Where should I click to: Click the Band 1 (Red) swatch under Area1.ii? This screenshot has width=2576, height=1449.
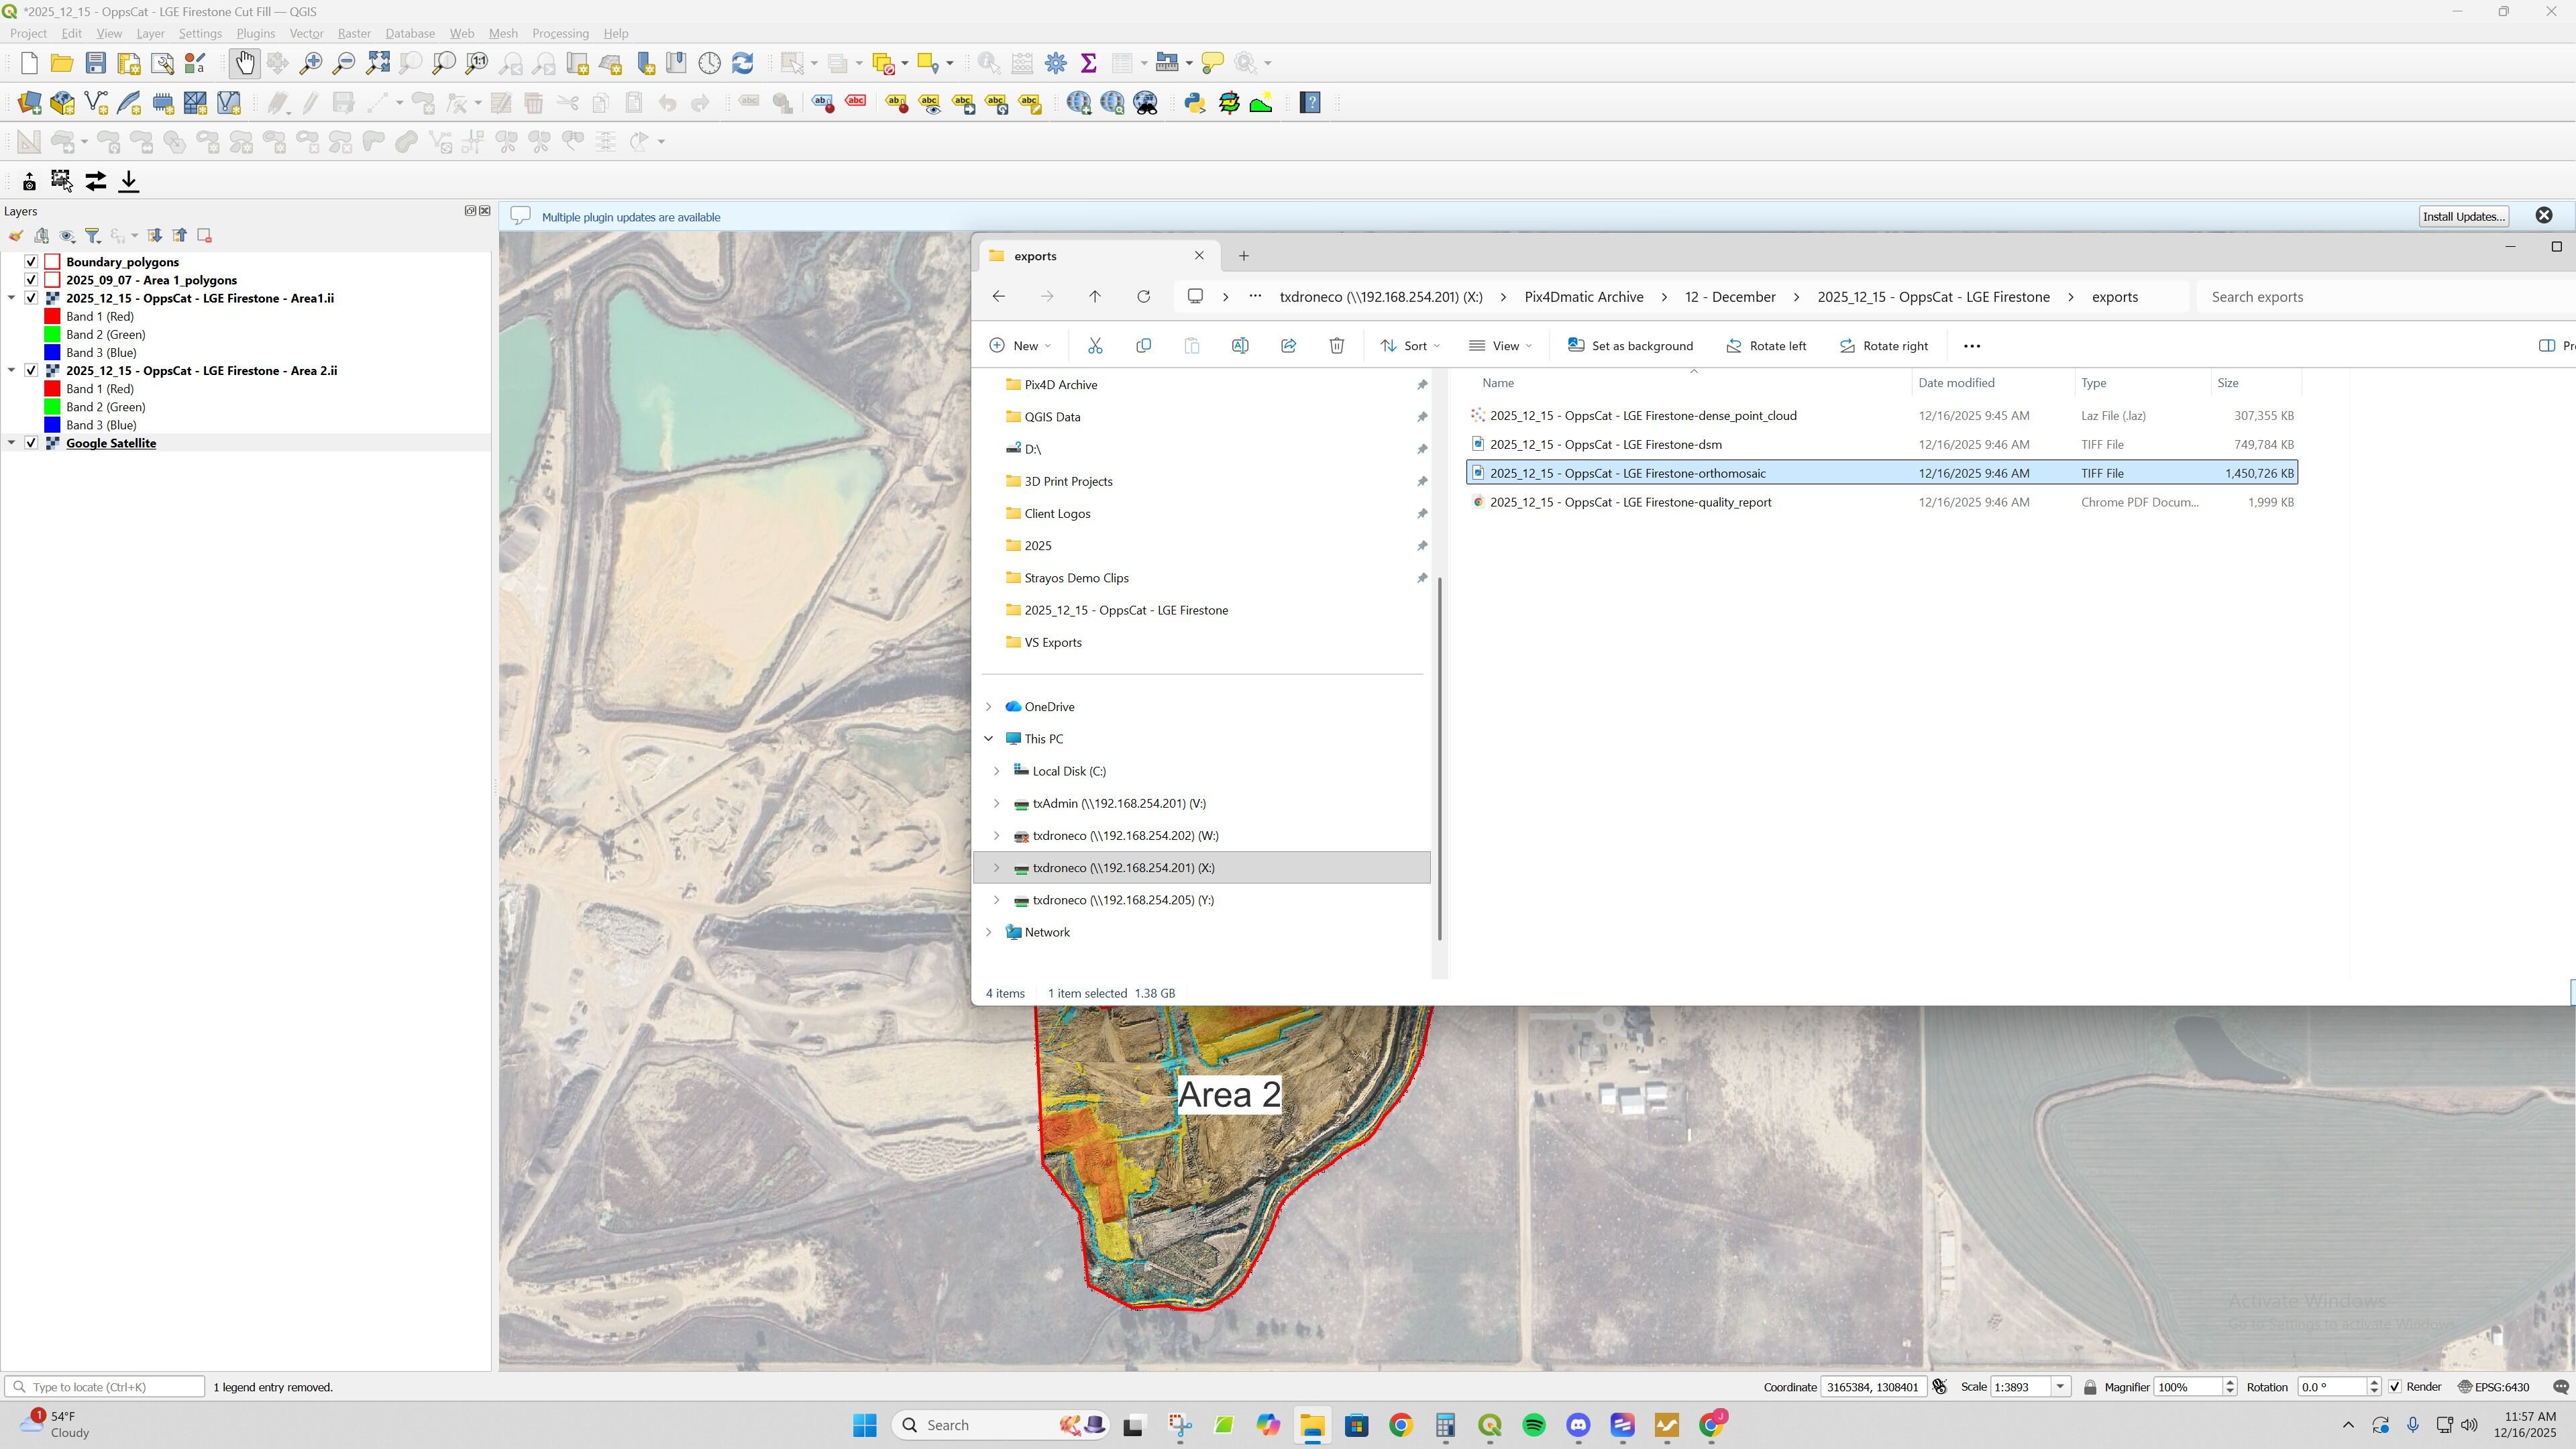(x=53, y=317)
